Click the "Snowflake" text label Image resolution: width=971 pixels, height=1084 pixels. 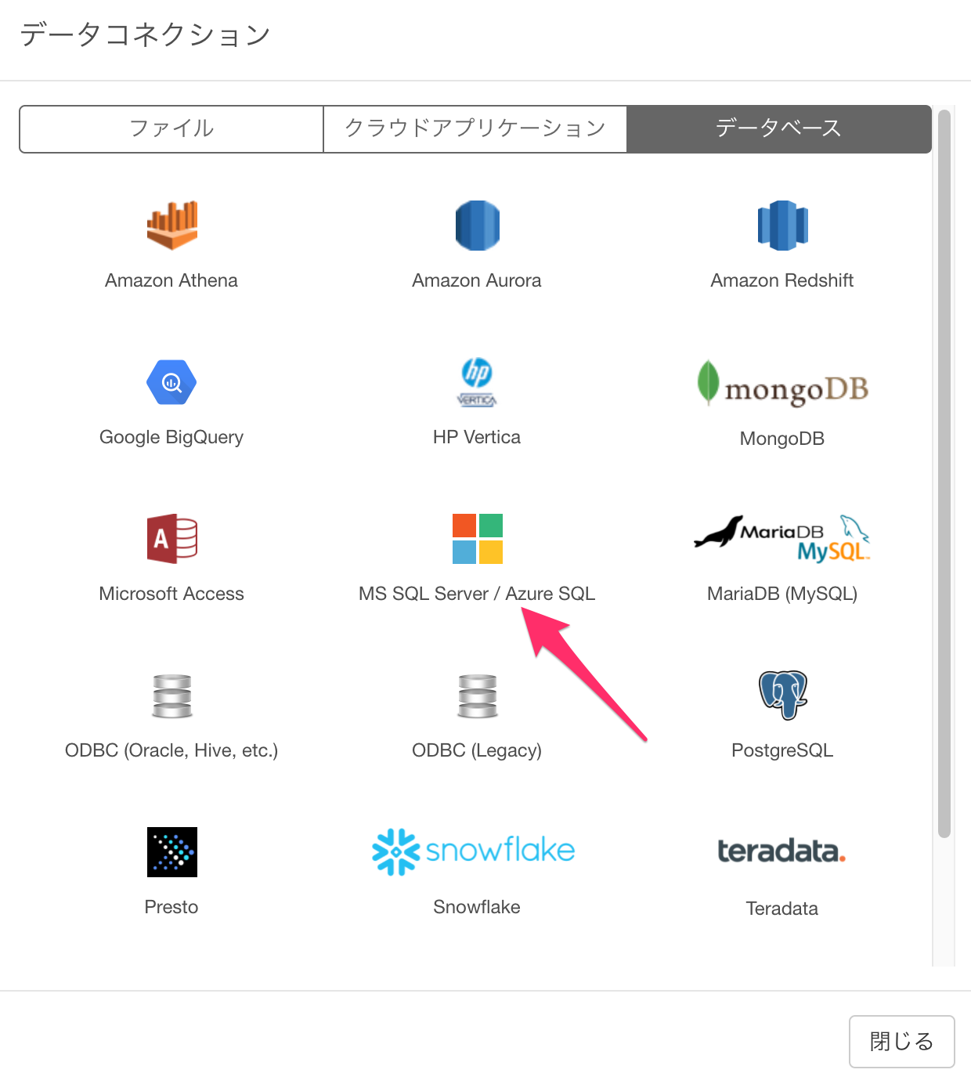(477, 907)
